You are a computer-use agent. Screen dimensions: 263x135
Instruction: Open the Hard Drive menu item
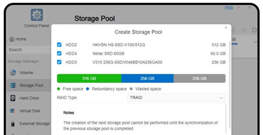click(x=29, y=98)
